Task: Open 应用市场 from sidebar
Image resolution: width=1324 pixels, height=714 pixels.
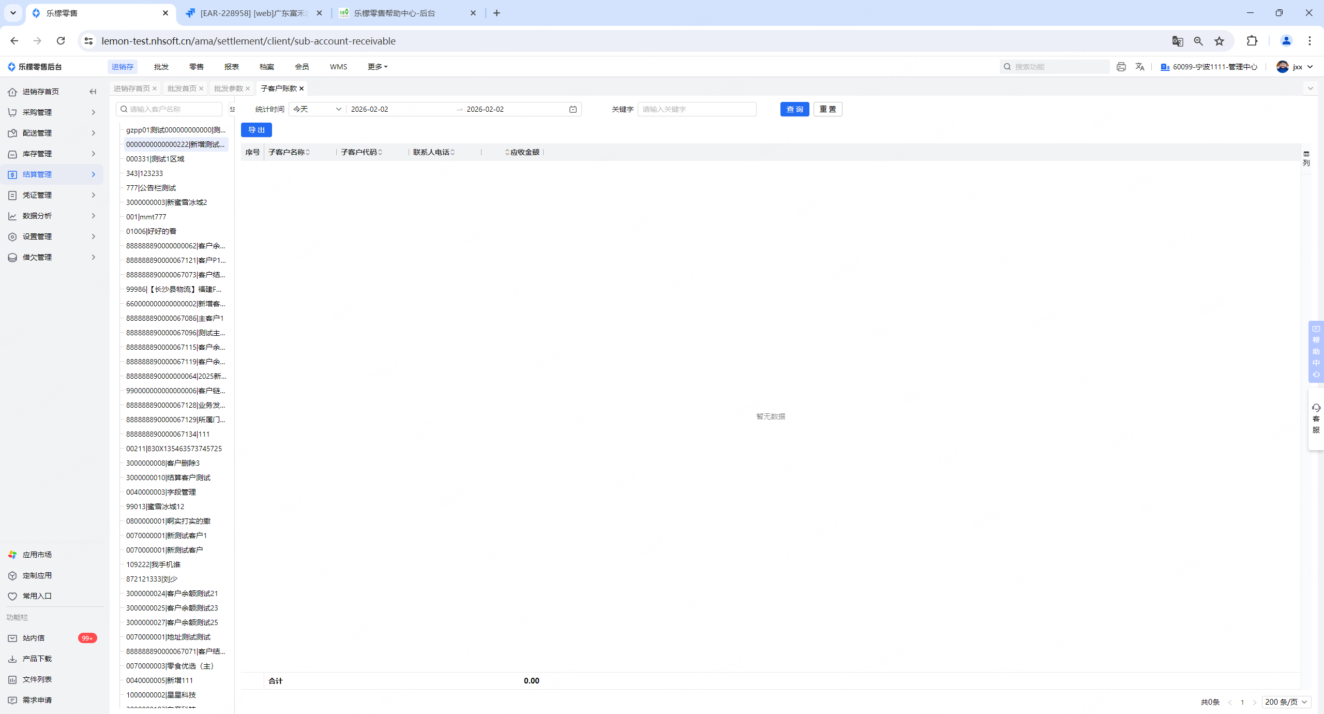Action: click(37, 555)
